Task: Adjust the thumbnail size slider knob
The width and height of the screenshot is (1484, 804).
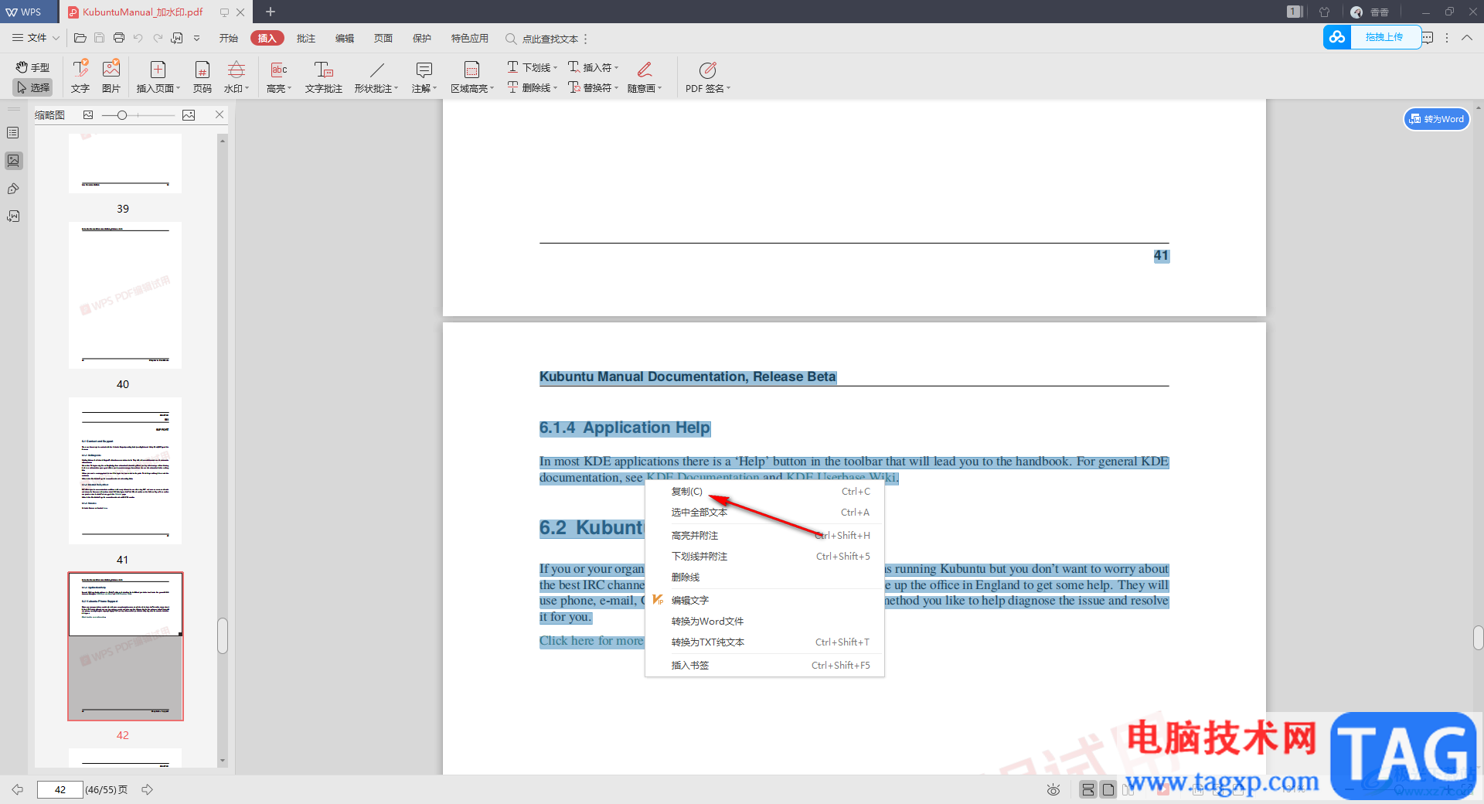Action: coord(121,115)
